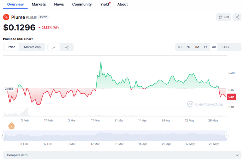Click the range navigator mini chart

(x=115, y=136)
